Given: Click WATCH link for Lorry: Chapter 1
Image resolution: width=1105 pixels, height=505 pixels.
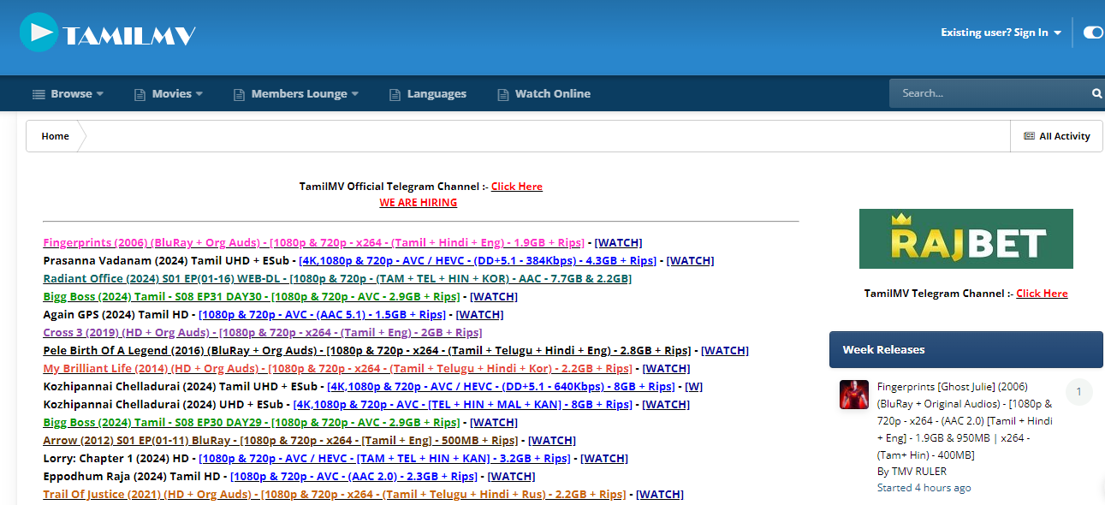Looking at the screenshot, I should (x=605, y=459).
